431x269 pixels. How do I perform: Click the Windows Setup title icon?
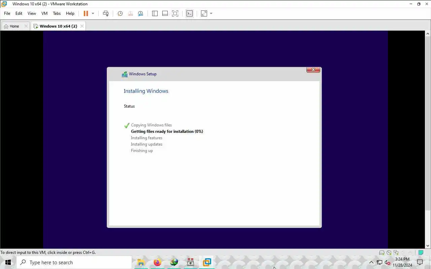click(x=125, y=74)
